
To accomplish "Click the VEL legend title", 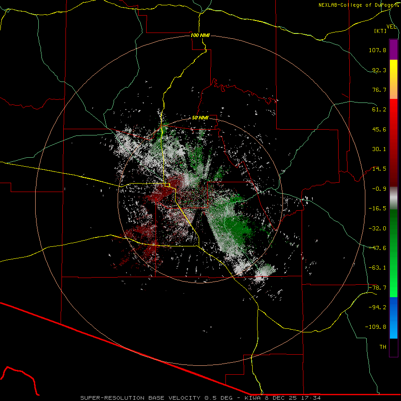I will [391, 27].
